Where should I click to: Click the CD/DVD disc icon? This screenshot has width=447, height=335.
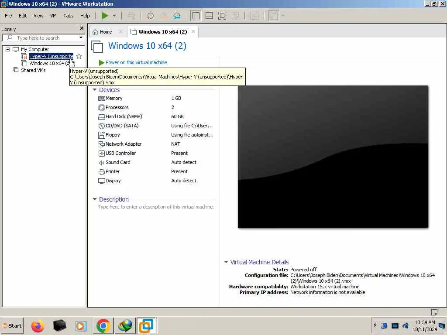click(101, 126)
